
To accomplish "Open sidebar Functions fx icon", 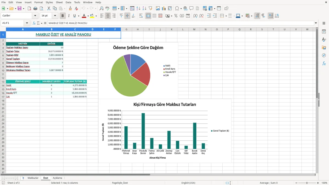I will coord(324,63).
